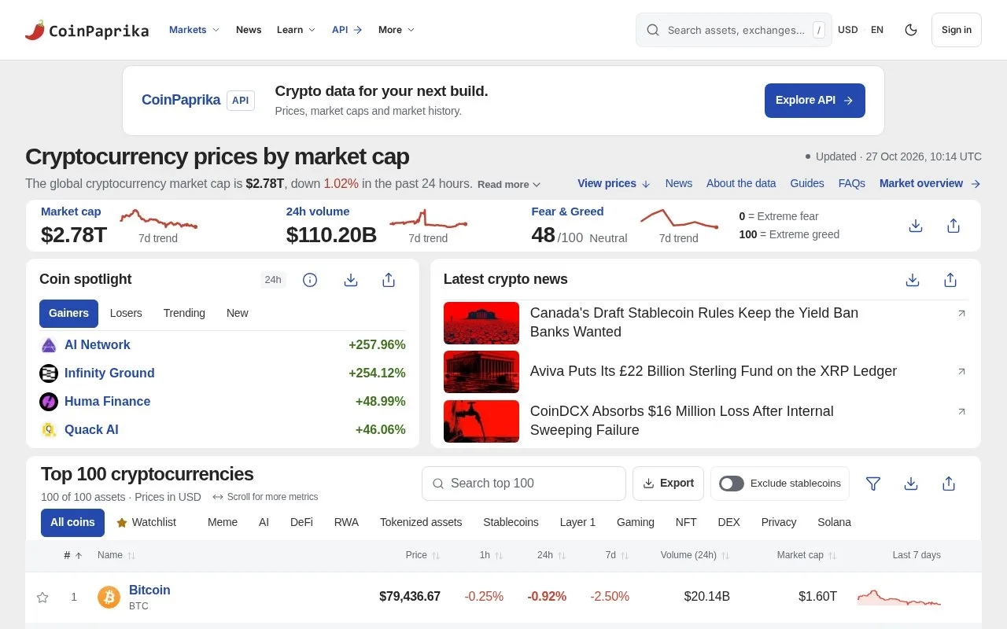Star Bitcoin to add to watchlist

pos(42,598)
